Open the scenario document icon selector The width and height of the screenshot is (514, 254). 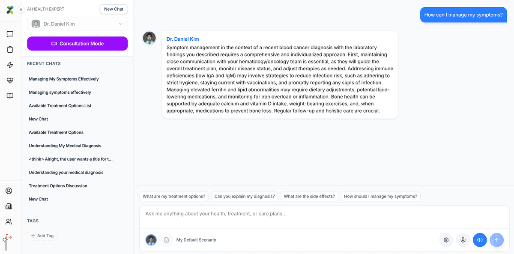[x=167, y=240]
